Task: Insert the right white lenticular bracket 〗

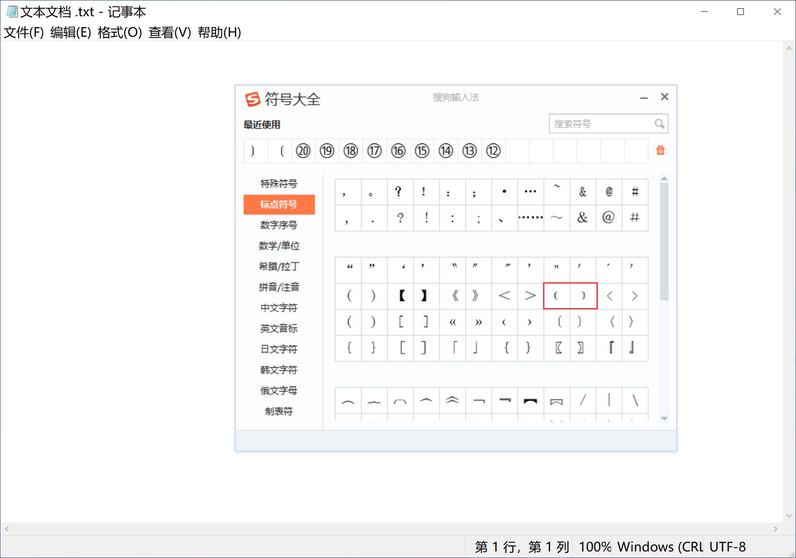Action: [583, 348]
